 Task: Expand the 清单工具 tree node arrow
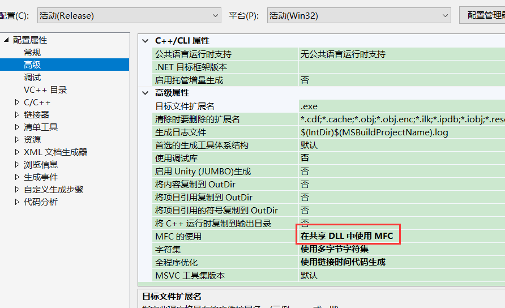tap(17, 127)
